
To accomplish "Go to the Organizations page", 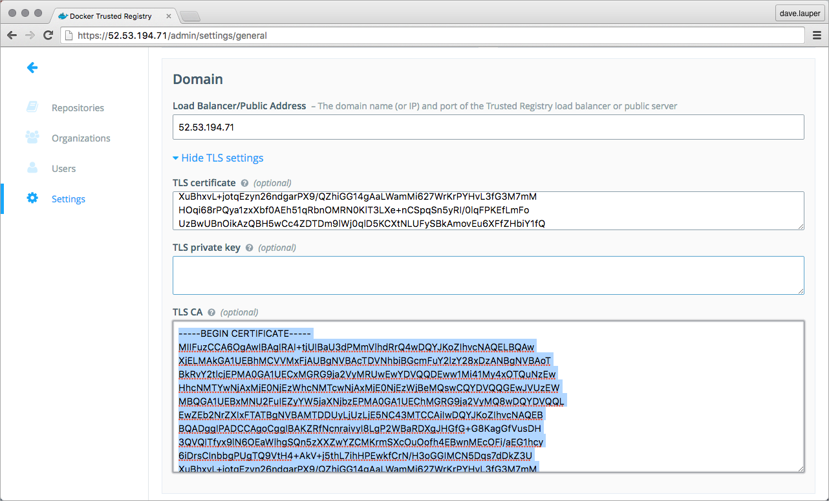I will (81, 138).
